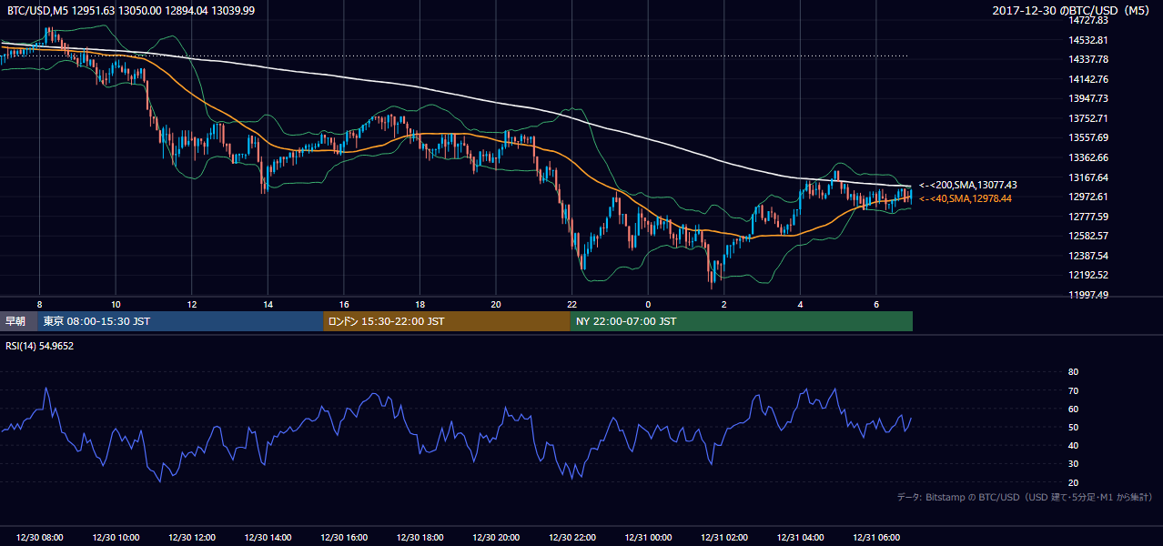Click the RSI axis level 80
The image size is (1163, 546).
tap(1073, 372)
